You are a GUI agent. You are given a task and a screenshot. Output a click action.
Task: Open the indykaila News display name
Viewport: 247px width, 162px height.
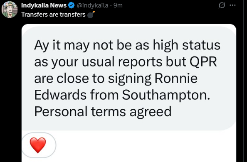tap(44, 5)
